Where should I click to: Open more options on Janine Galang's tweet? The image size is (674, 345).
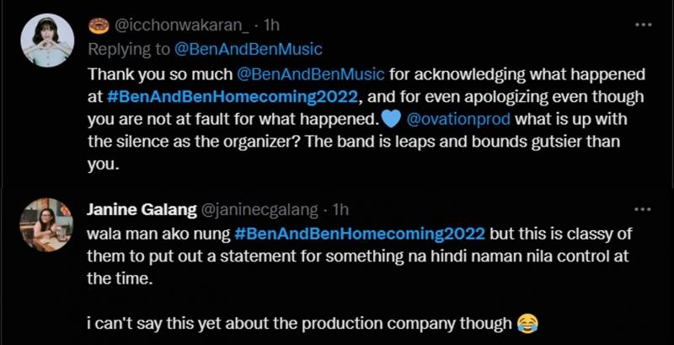(645, 208)
